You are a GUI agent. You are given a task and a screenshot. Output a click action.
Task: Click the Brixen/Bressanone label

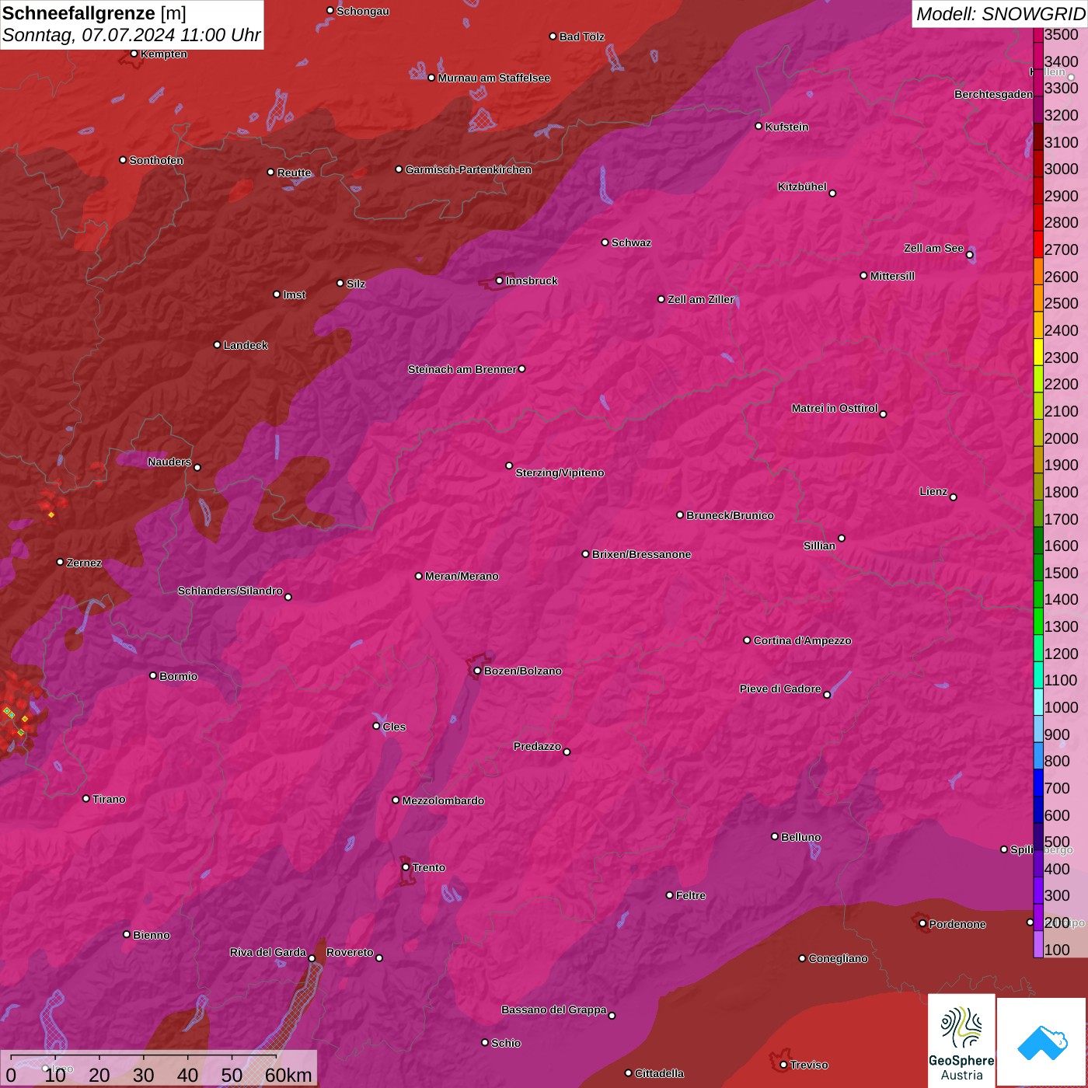click(x=641, y=554)
